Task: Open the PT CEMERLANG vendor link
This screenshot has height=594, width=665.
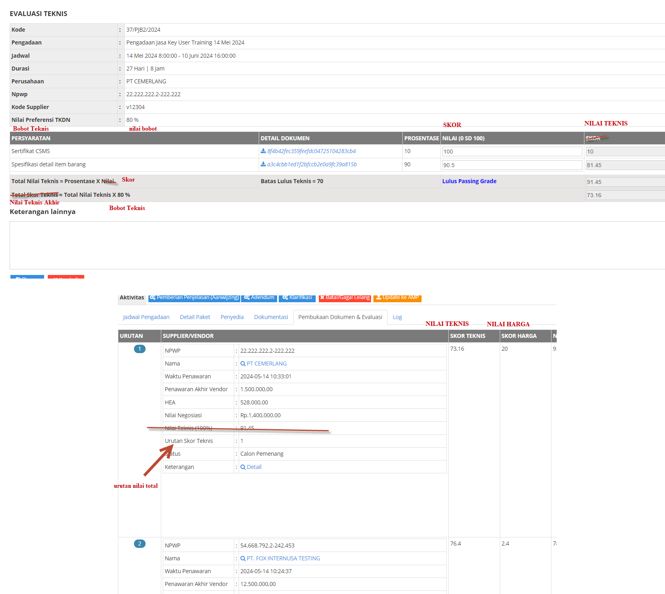Action: pyautogui.click(x=267, y=364)
